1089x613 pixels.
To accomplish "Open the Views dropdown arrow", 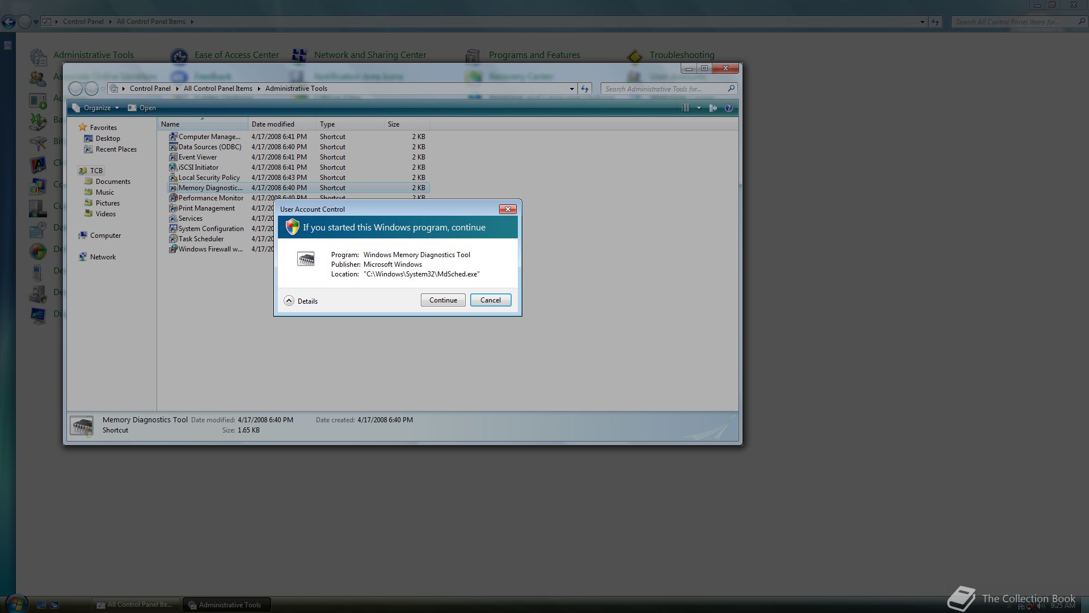I will 699,108.
